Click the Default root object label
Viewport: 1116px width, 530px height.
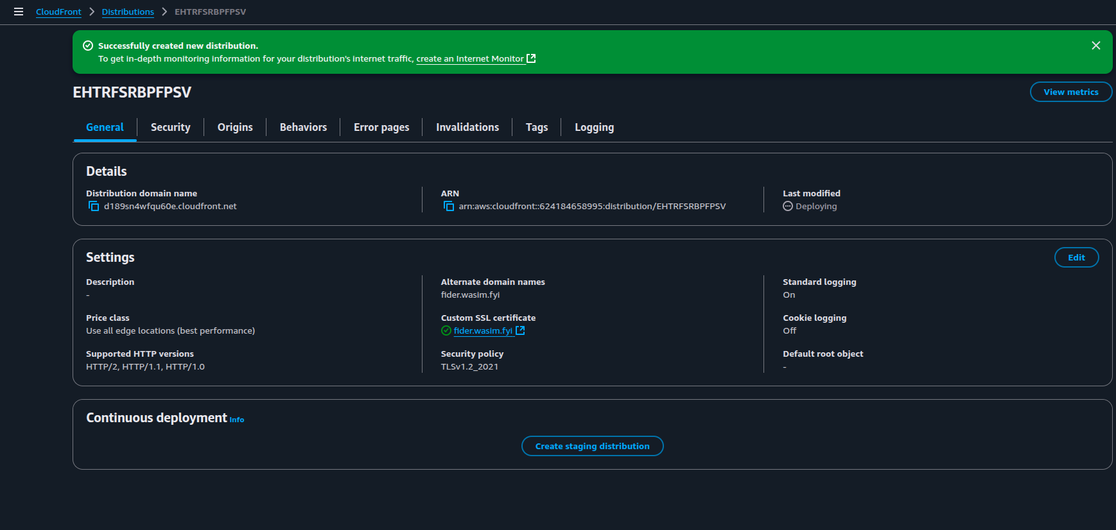[823, 354]
